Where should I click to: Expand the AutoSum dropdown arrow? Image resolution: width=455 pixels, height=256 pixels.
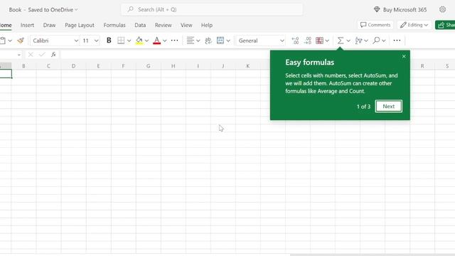[348, 41]
